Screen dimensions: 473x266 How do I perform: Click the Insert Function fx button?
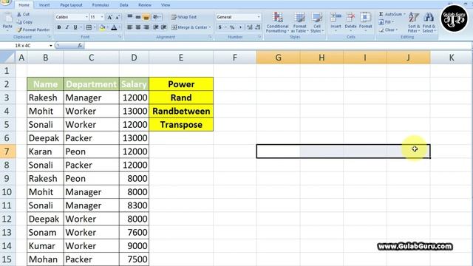click(x=80, y=46)
